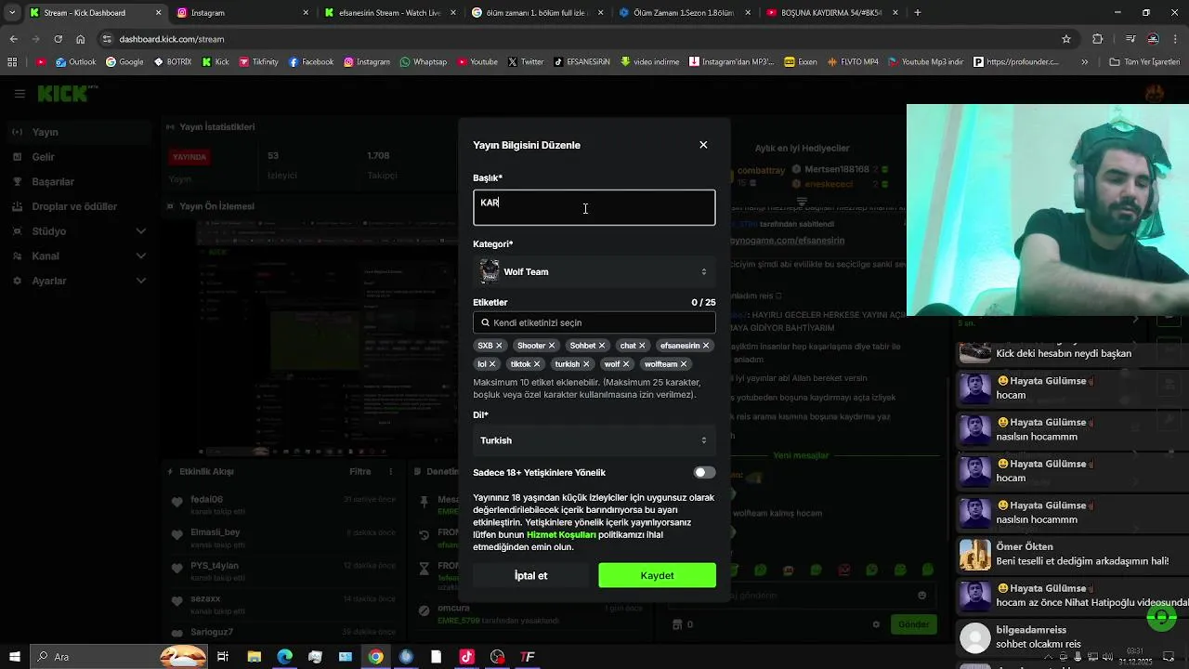The width and height of the screenshot is (1189, 669).
Task: Open Microsoft Edge from the taskbar
Action: (x=284, y=657)
